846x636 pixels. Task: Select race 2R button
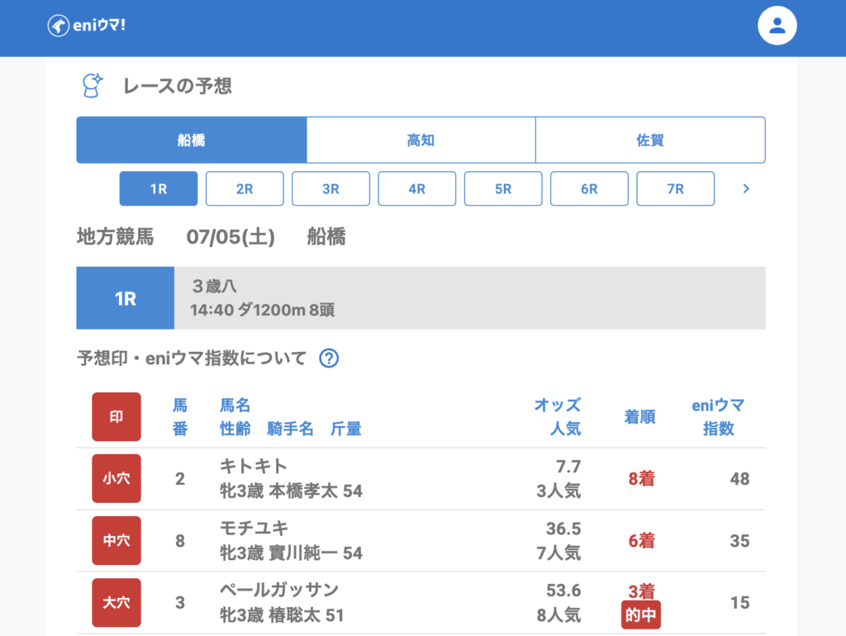[245, 189]
